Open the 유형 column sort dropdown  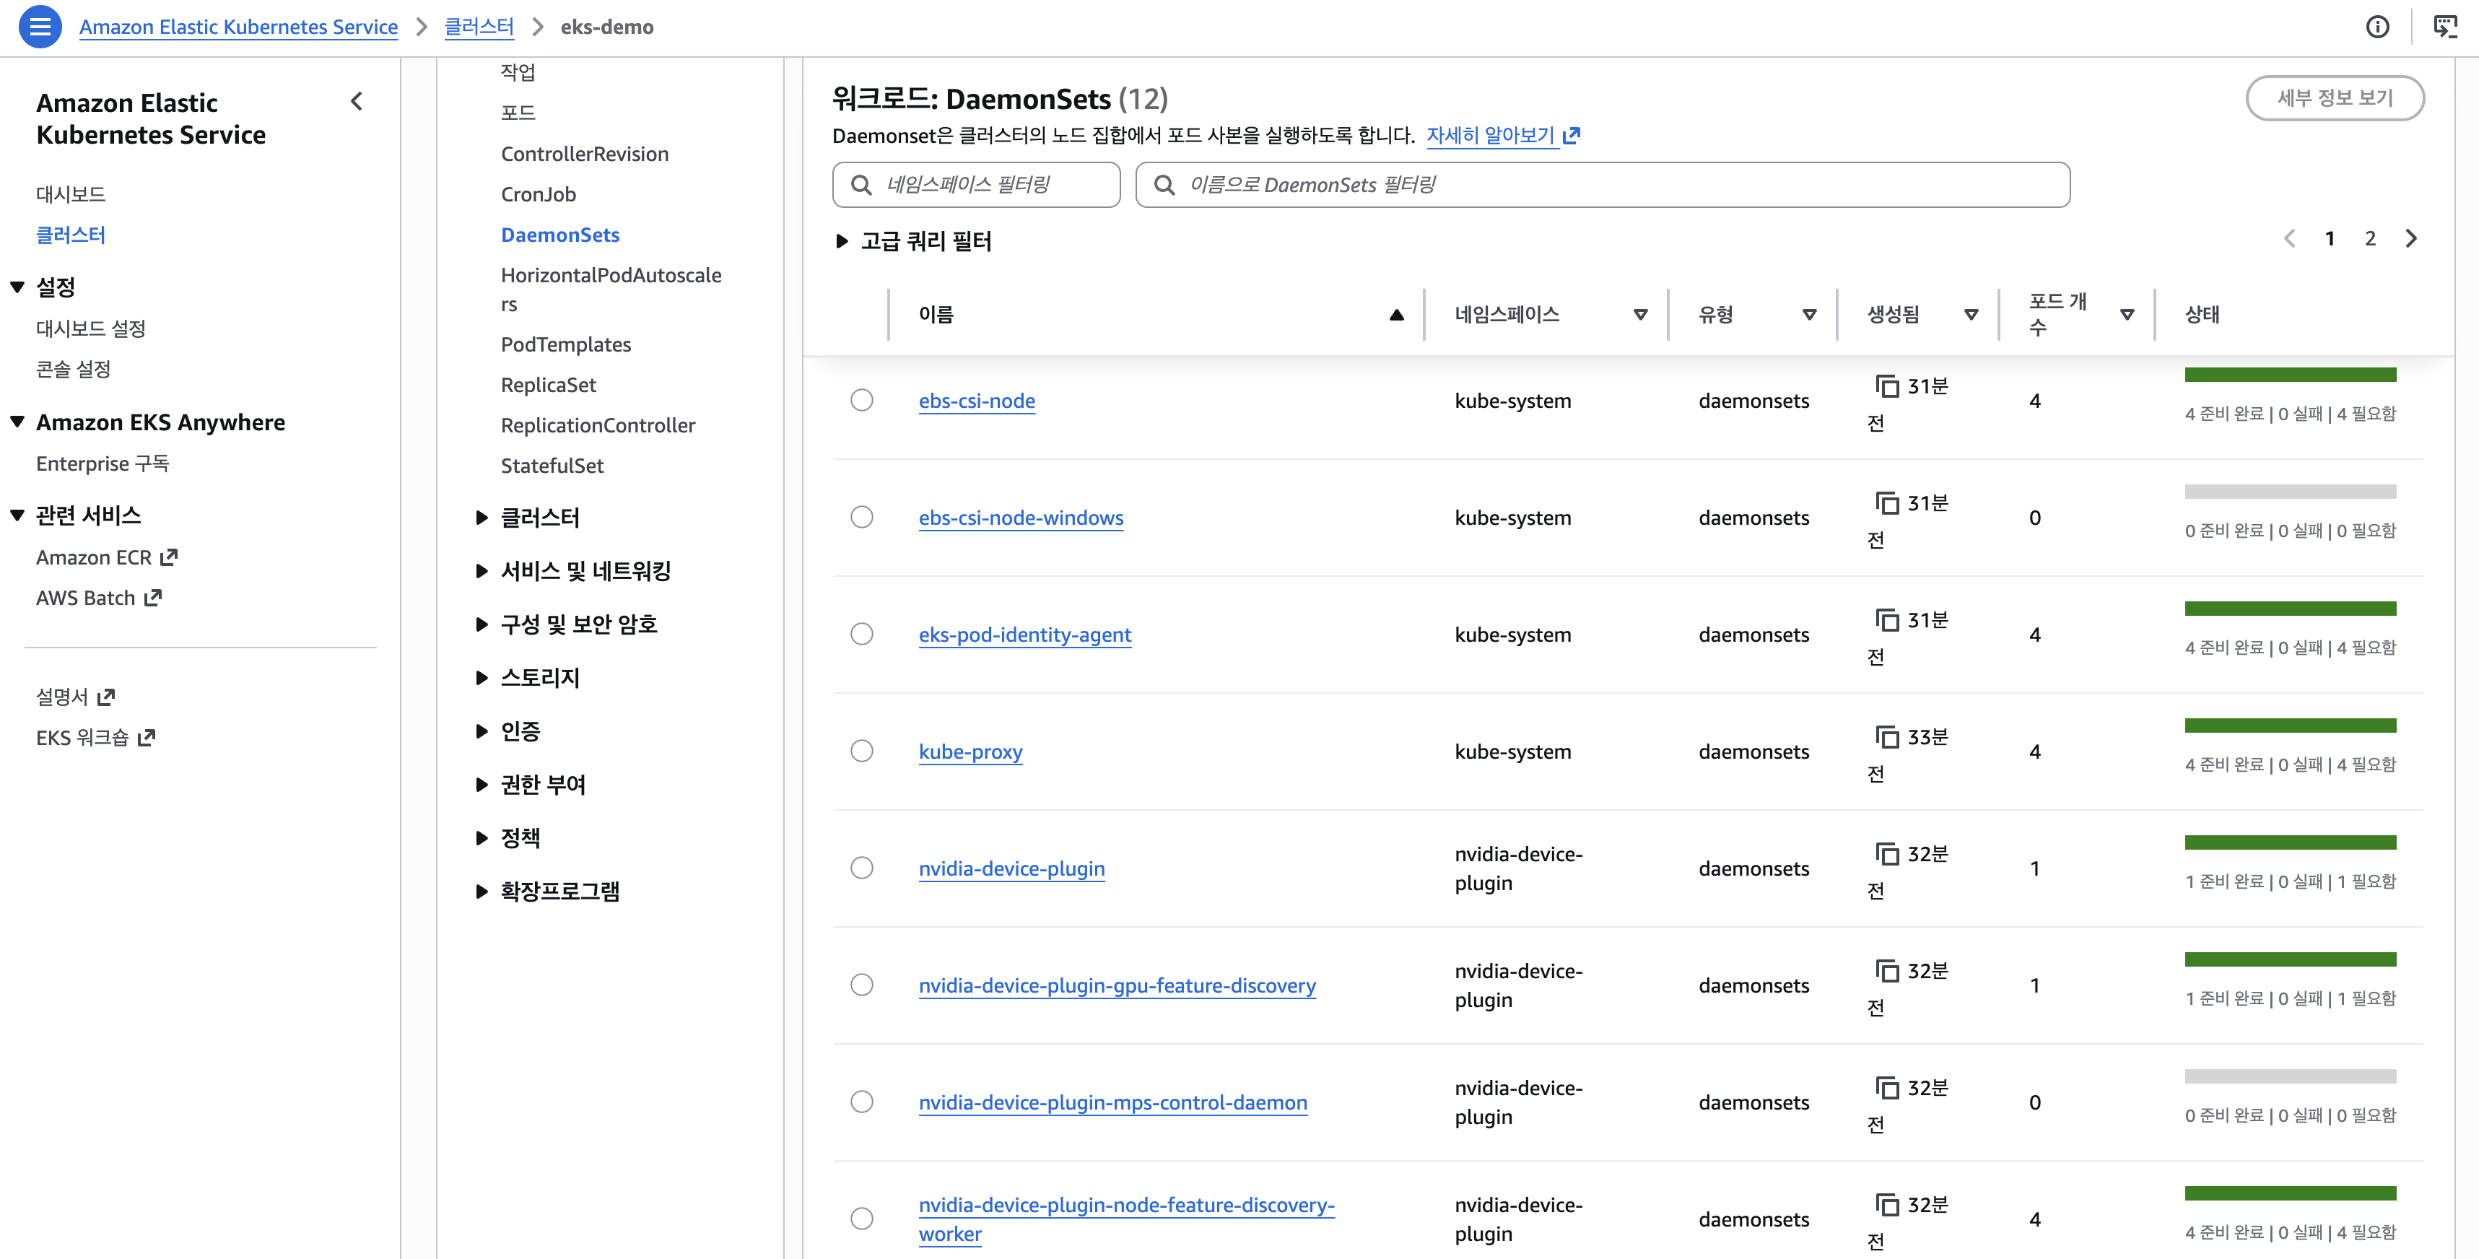1809,315
